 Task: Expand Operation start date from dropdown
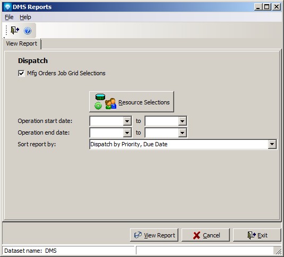click(127, 121)
